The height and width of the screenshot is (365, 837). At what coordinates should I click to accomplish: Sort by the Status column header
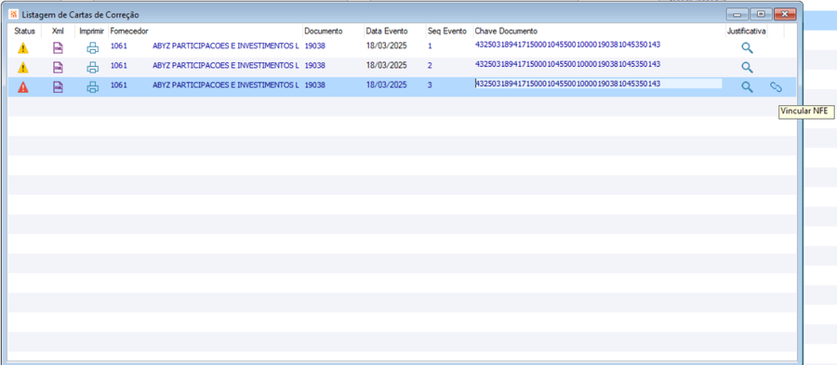[24, 32]
